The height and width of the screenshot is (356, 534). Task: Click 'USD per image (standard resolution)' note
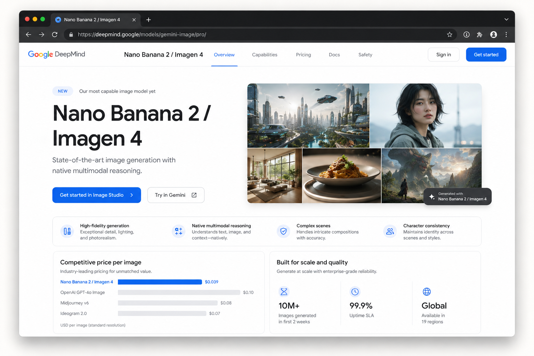(93, 325)
